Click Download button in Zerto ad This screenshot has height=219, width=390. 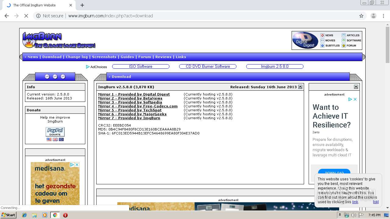click(334, 172)
